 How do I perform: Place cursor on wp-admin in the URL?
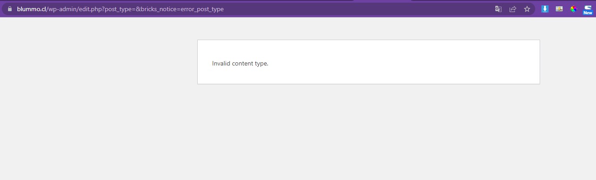[x=61, y=9]
